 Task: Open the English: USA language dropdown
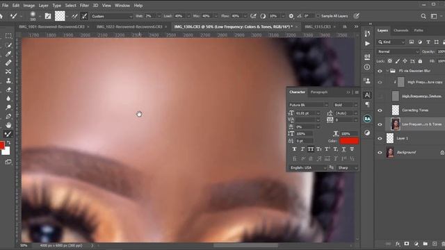(x=307, y=168)
